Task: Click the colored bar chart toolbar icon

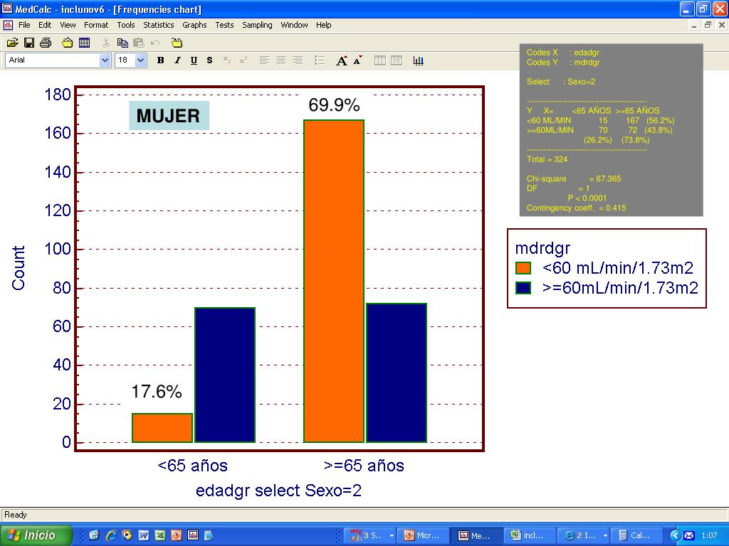Action: tap(418, 60)
